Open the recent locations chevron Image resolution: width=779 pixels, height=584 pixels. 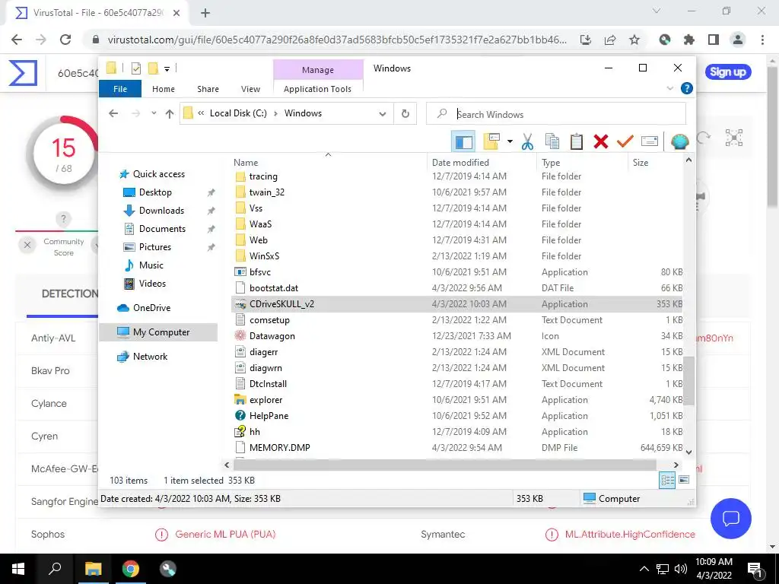[x=154, y=113]
